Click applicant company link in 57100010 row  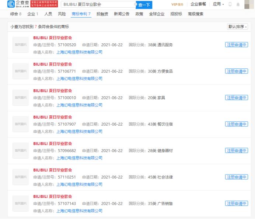(x=79, y=105)
